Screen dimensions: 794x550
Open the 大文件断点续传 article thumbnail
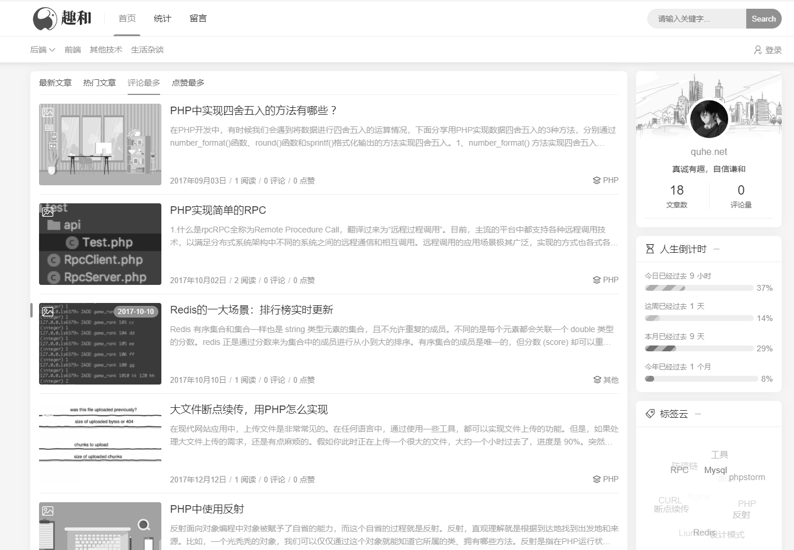pyautogui.click(x=100, y=443)
